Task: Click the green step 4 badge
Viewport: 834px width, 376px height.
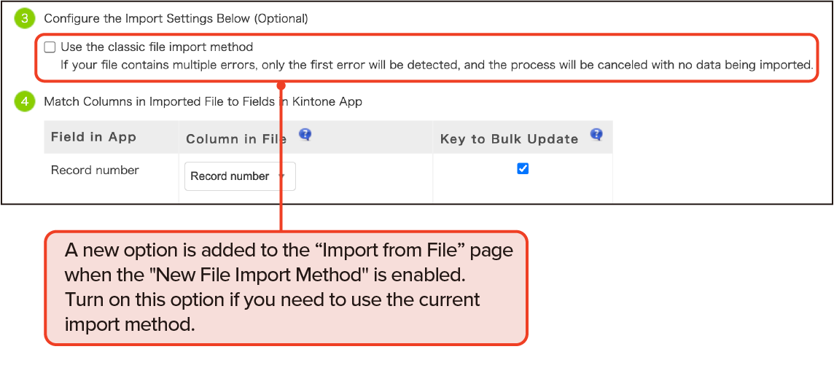Action: pos(25,102)
